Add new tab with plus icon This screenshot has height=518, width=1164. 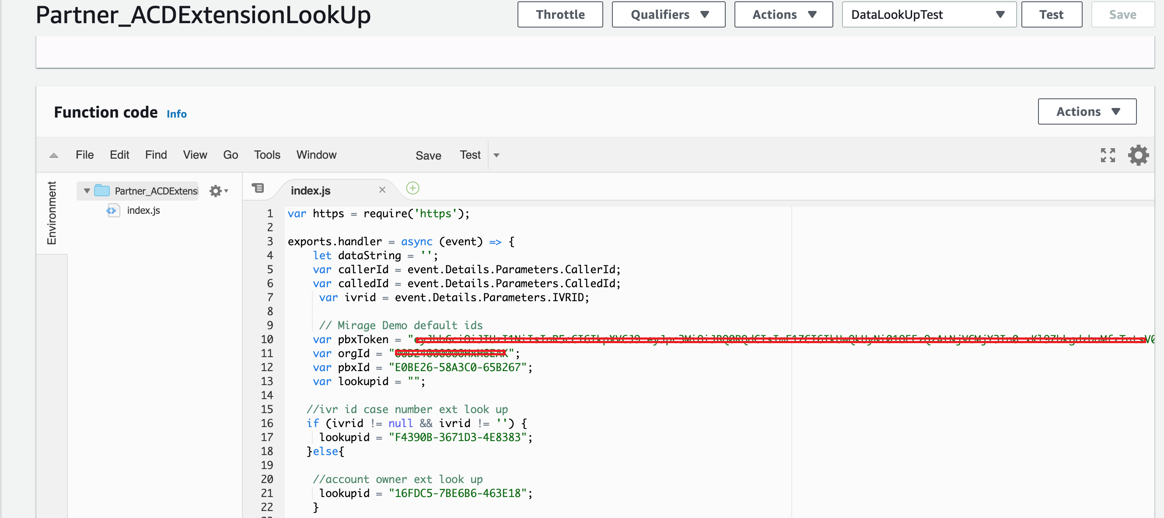tap(412, 188)
